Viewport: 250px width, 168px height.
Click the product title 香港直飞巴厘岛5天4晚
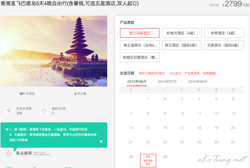point(70,3)
